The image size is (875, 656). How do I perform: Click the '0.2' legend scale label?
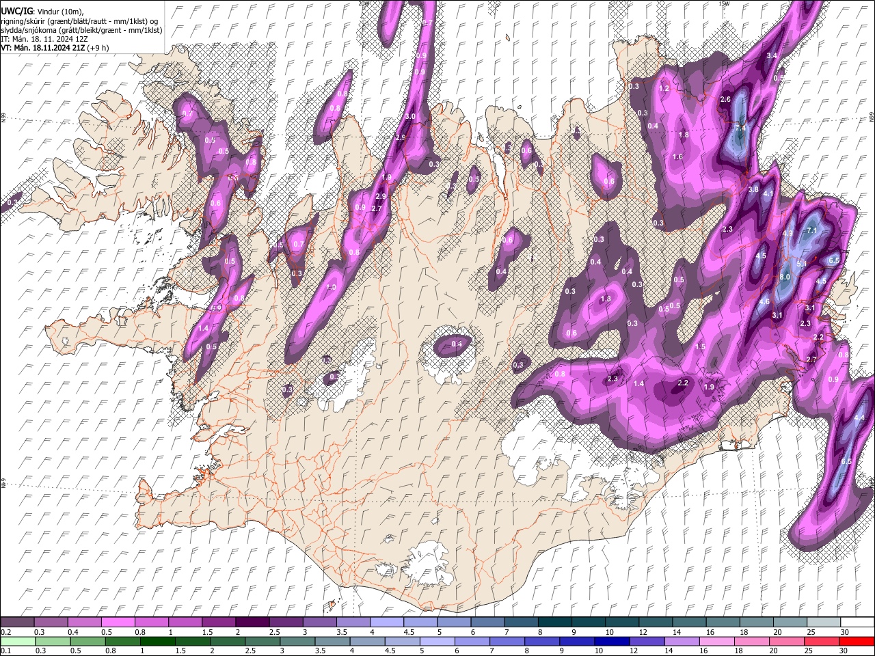[x=5, y=632]
